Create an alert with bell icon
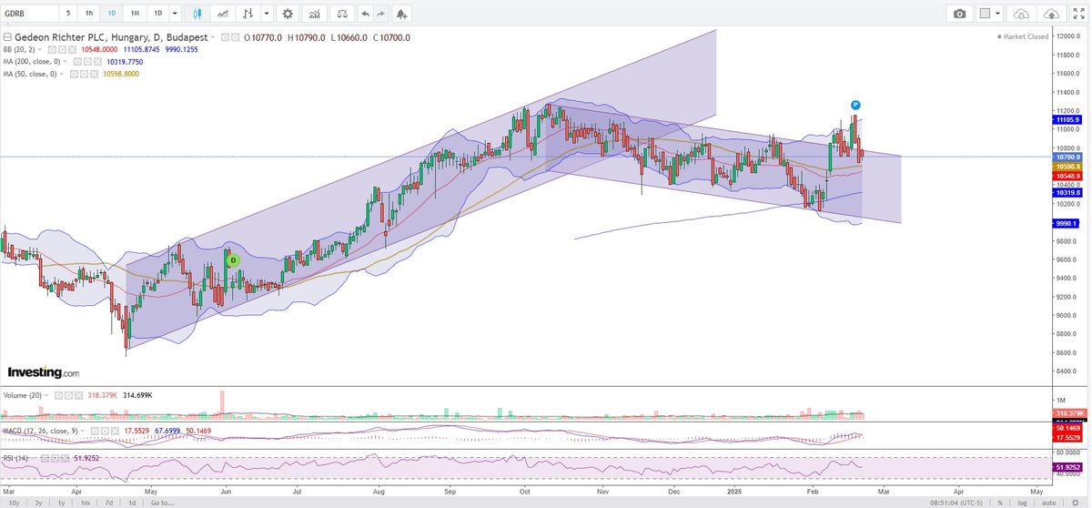This screenshot has width=1092, height=508. point(401,14)
